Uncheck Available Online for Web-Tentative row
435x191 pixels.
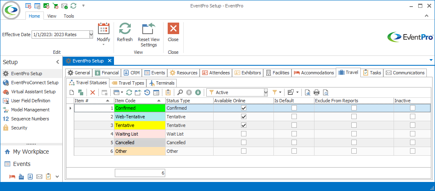(244, 117)
